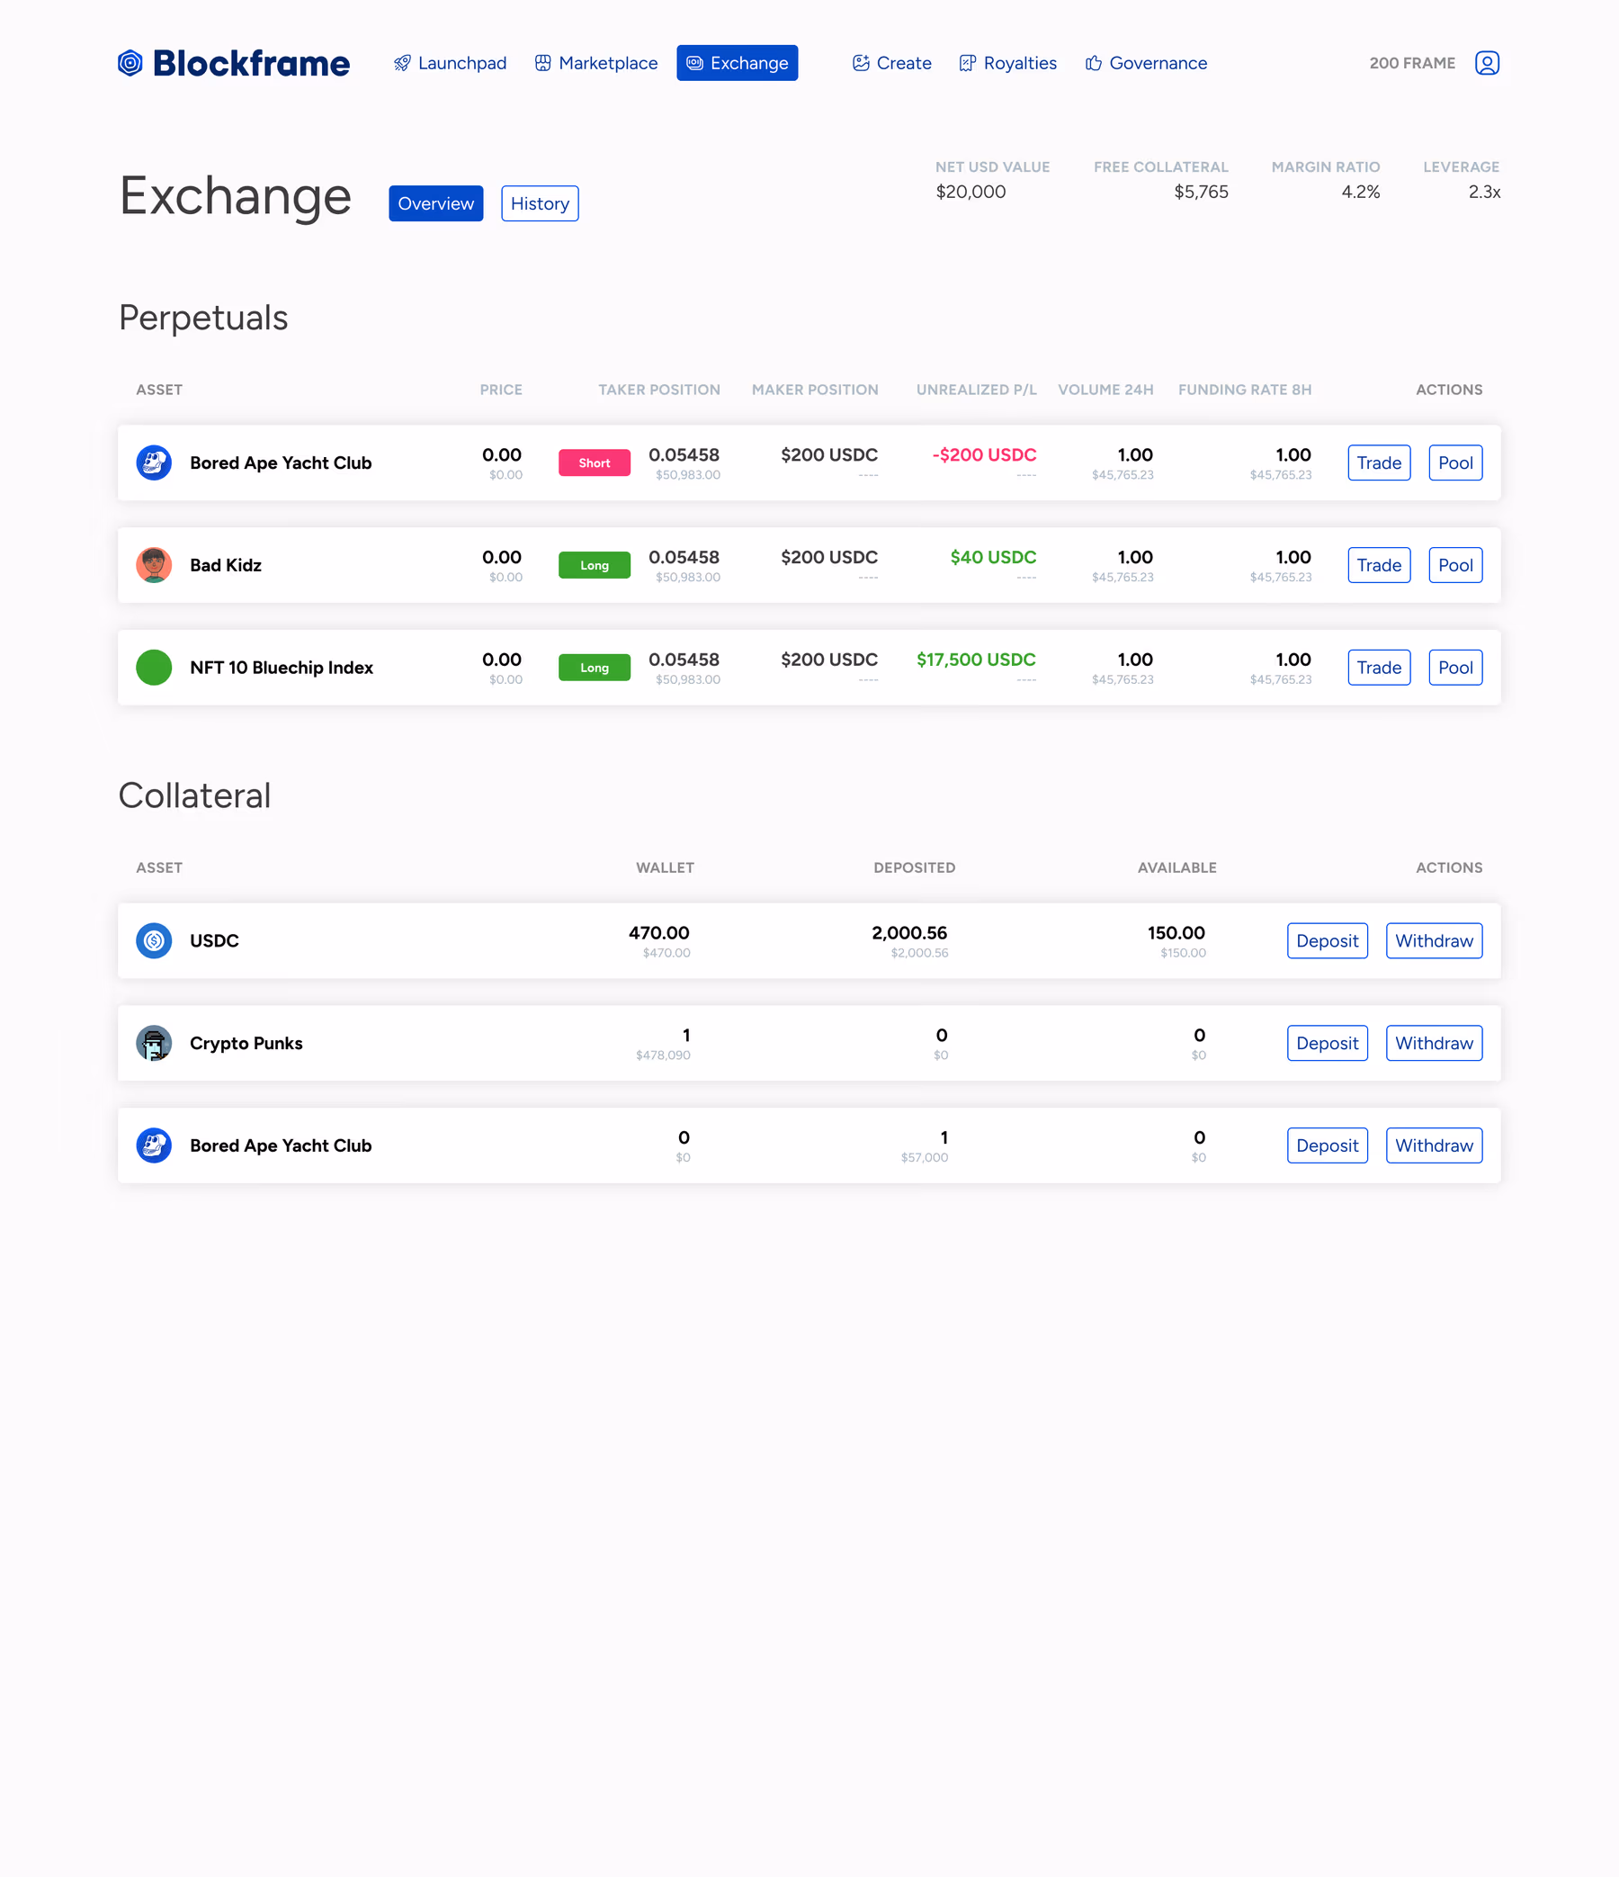The image size is (1619, 1877).
Task: Click the Margin Ratio 4.2% value
Action: tap(1360, 191)
